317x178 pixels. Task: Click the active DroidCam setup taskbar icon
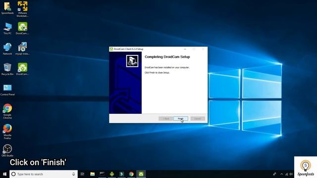(141, 174)
